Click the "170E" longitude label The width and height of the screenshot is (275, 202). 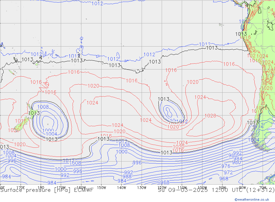pyautogui.click(x=21, y=188)
